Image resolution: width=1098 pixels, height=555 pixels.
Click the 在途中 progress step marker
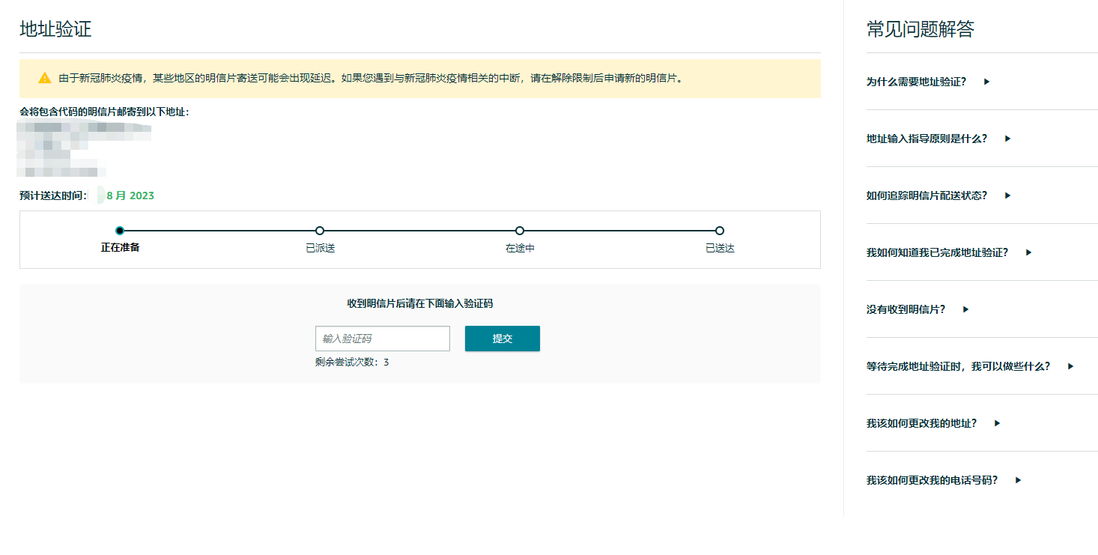pyautogui.click(x=520, y=231)
